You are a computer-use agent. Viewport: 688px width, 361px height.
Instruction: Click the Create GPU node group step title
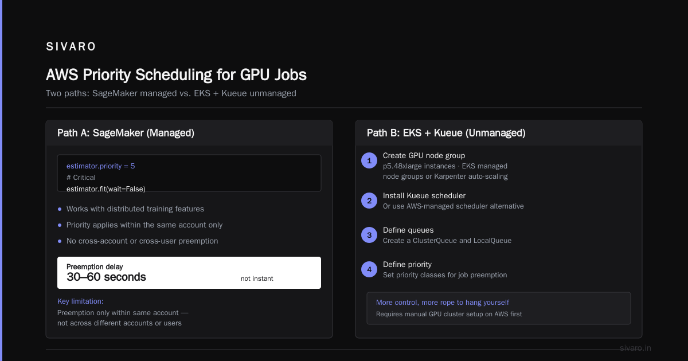click(424, 155)
